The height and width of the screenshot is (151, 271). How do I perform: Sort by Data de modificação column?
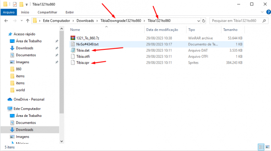[162, 30]
